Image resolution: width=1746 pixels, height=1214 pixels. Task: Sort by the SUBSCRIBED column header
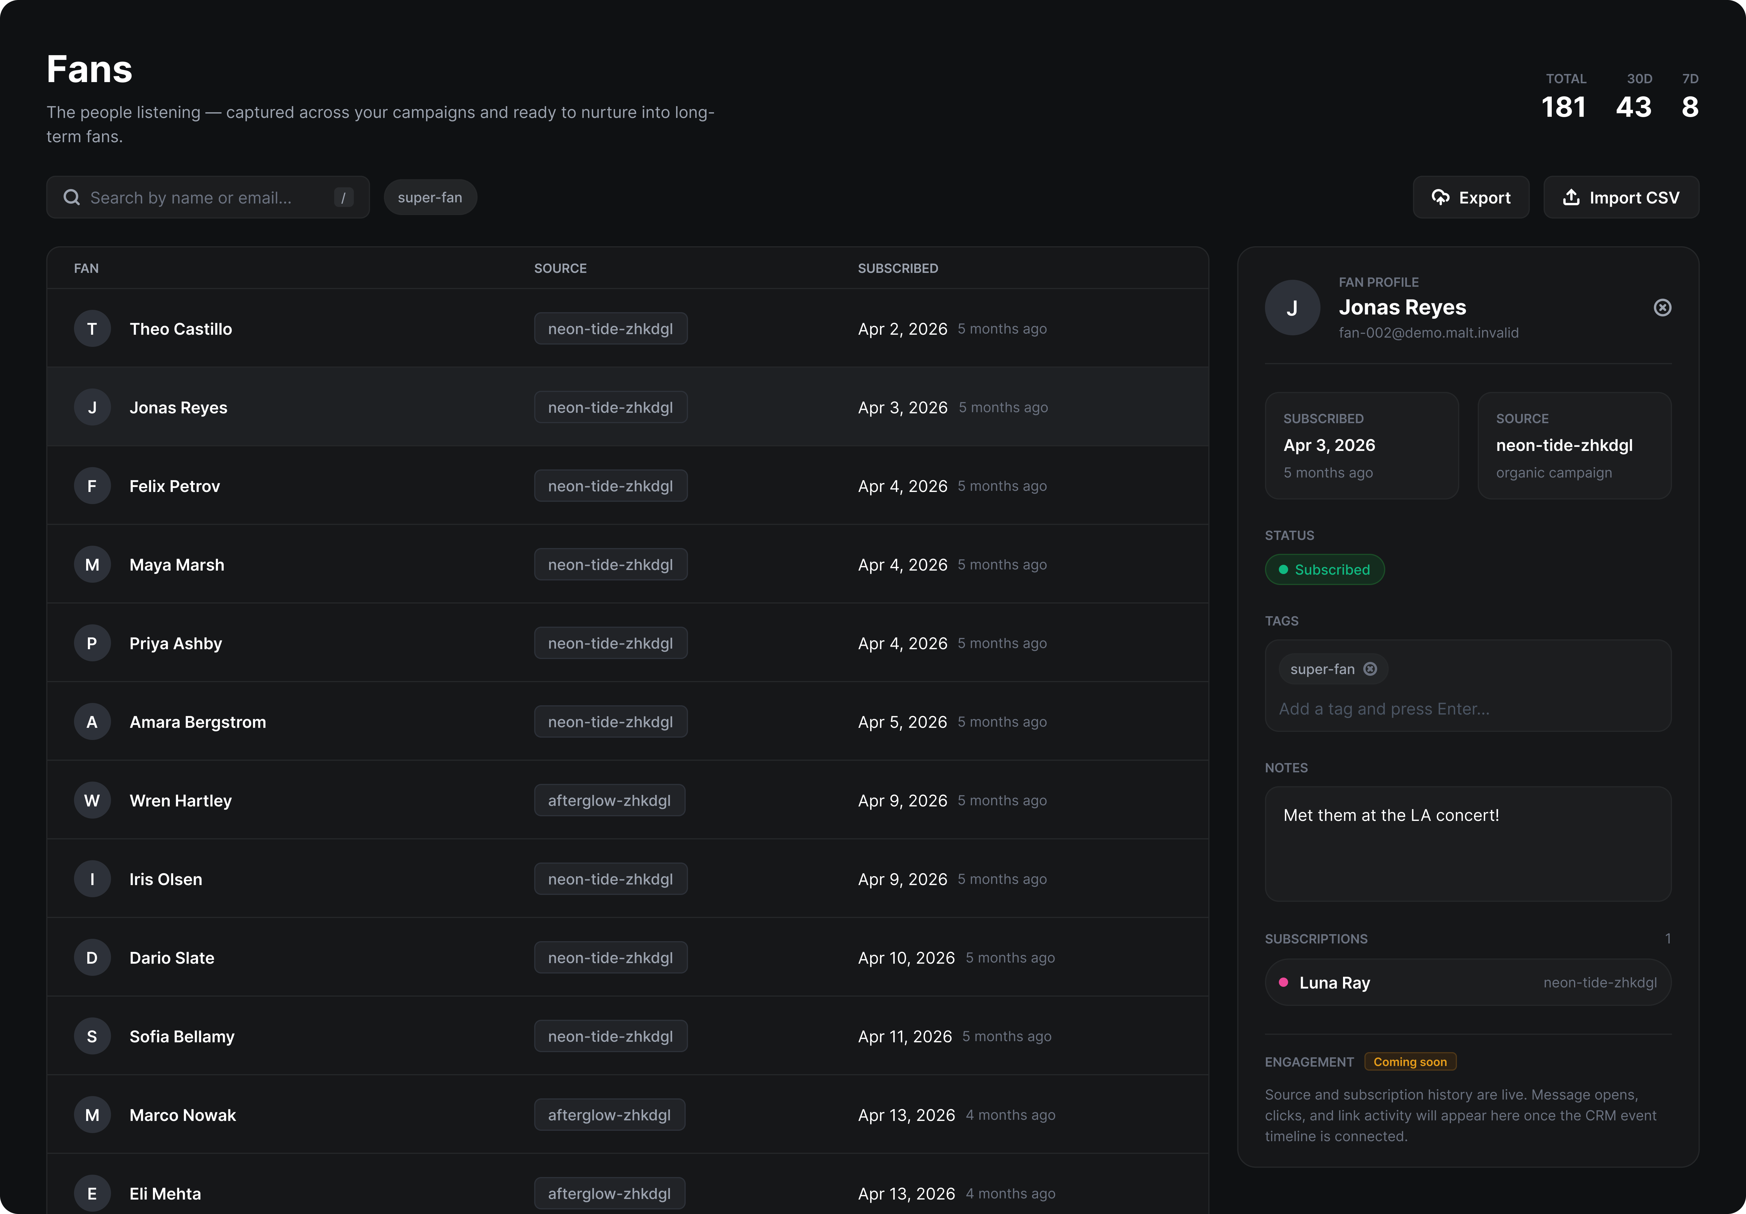(x=898, y=268)
